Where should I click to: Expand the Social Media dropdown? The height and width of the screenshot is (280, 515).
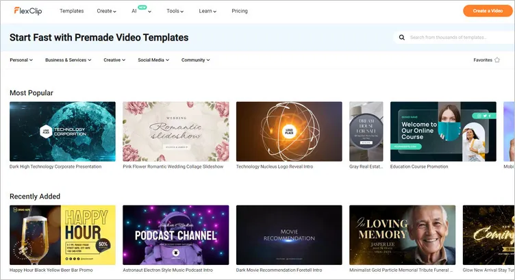pyautogui.click(x=153, y=60)
